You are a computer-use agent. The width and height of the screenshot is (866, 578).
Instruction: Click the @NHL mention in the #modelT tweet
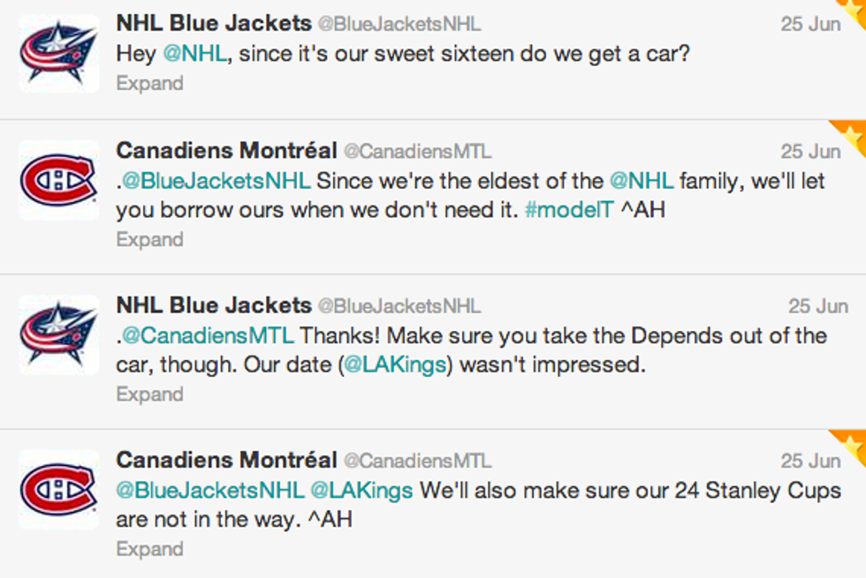(x=642, y=182)
